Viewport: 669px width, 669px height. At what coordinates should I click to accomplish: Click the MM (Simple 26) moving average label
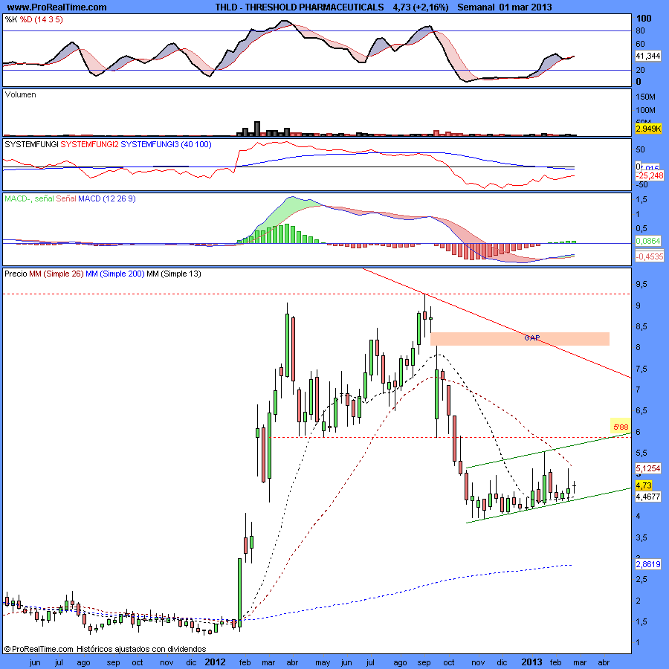coord(55,274)
